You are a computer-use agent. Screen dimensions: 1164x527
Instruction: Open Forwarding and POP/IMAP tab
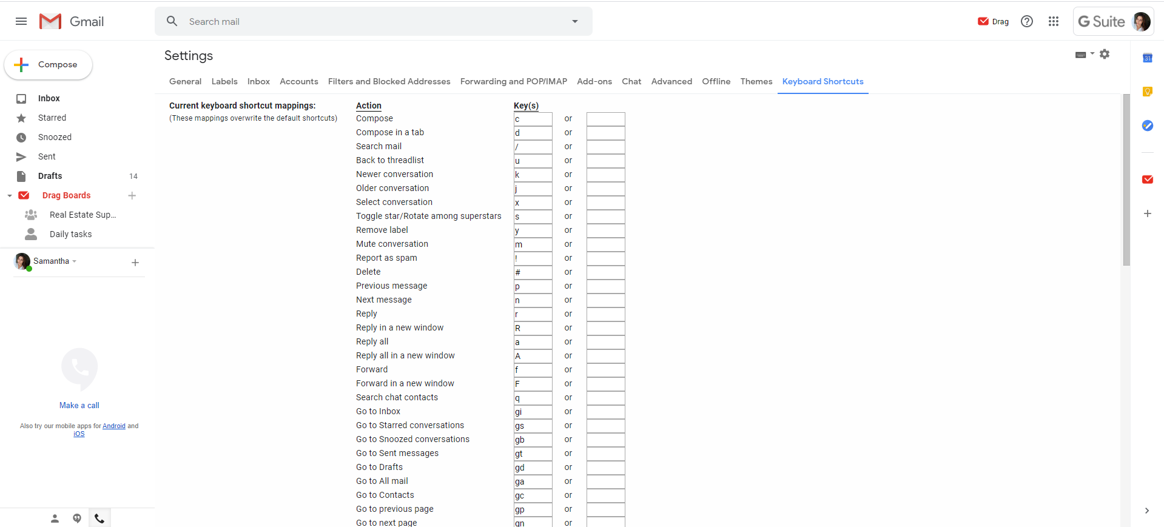(x=514, y=81)
